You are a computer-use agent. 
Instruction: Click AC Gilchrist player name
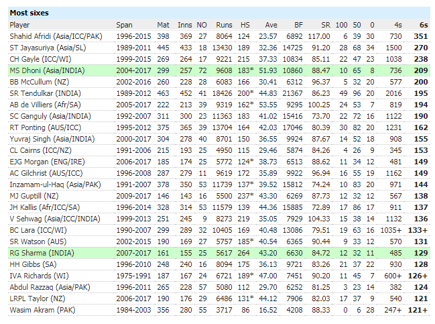pos(46,173)
